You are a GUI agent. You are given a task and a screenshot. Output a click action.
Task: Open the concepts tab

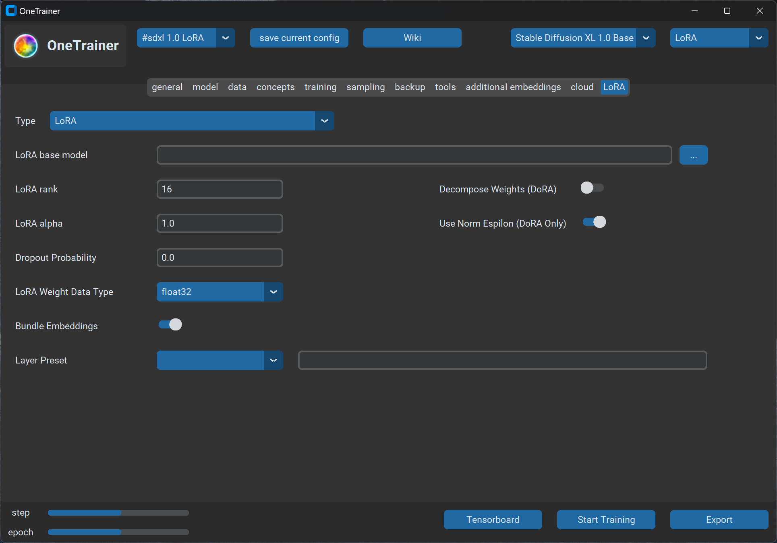[276, 87]
